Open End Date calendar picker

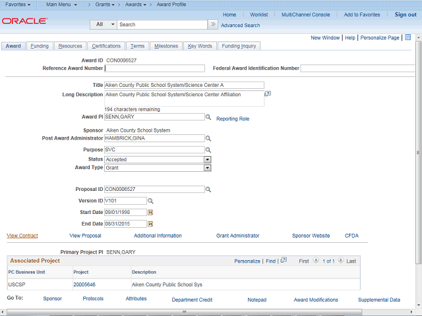click(150, 224)
